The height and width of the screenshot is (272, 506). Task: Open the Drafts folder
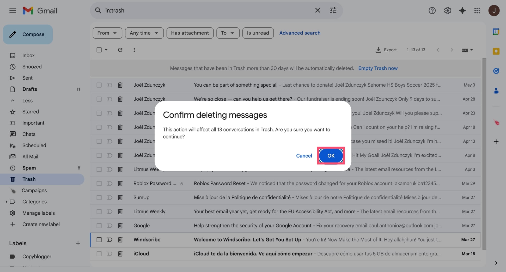pos(30,89)
